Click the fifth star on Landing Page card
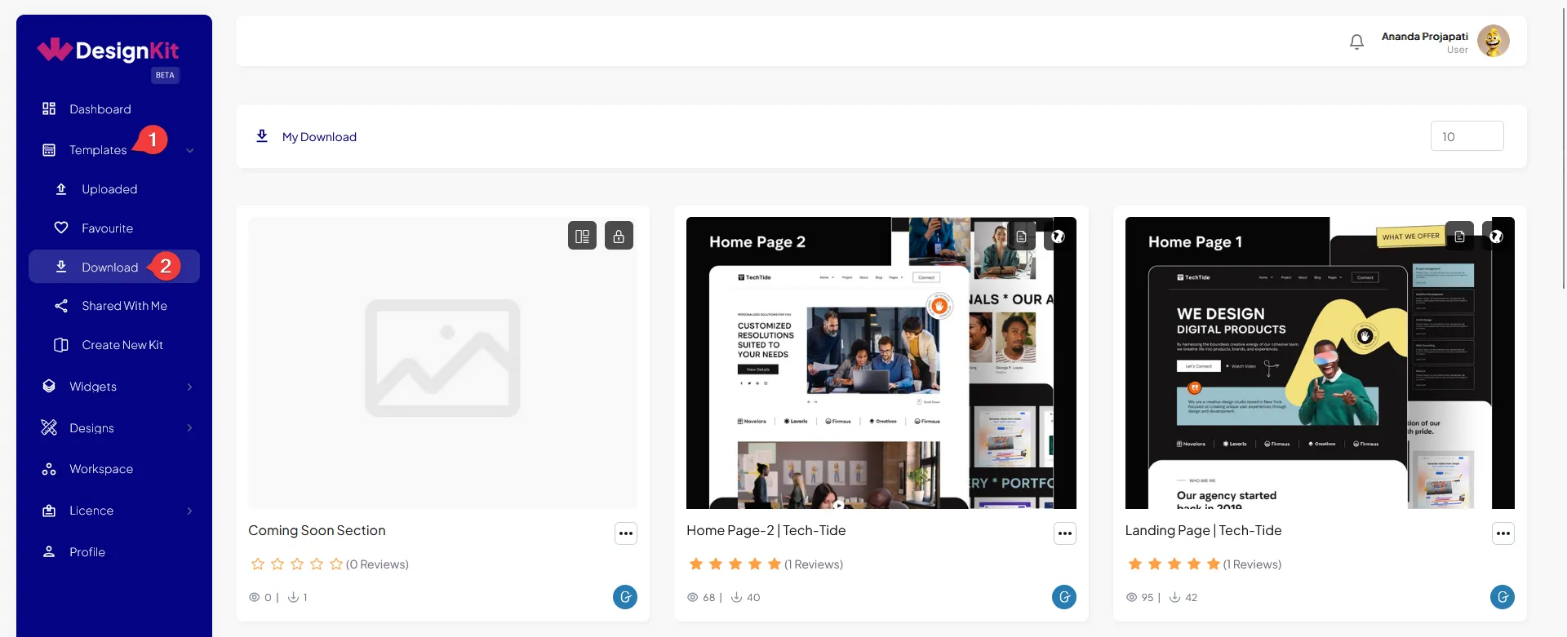This screenshot has height=637, width=1567. click(1214, 564)
